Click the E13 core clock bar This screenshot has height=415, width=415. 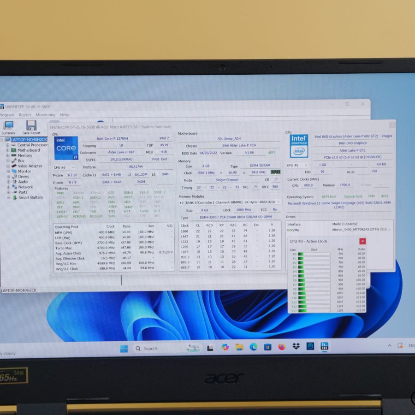coord(314,311)
